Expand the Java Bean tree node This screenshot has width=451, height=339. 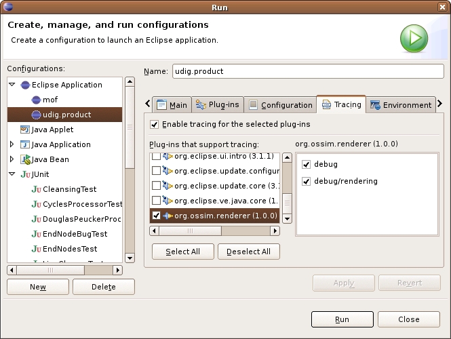12,159
